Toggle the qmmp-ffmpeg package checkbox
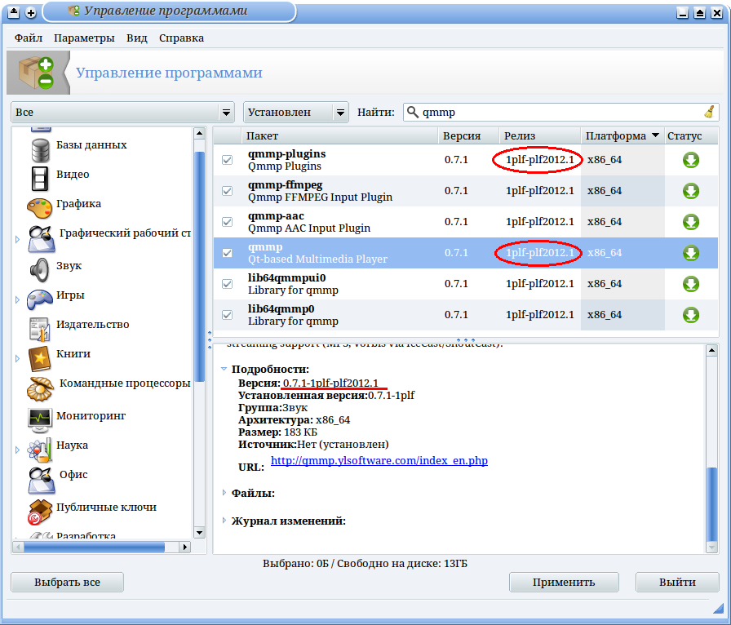 tap(227, 191)
